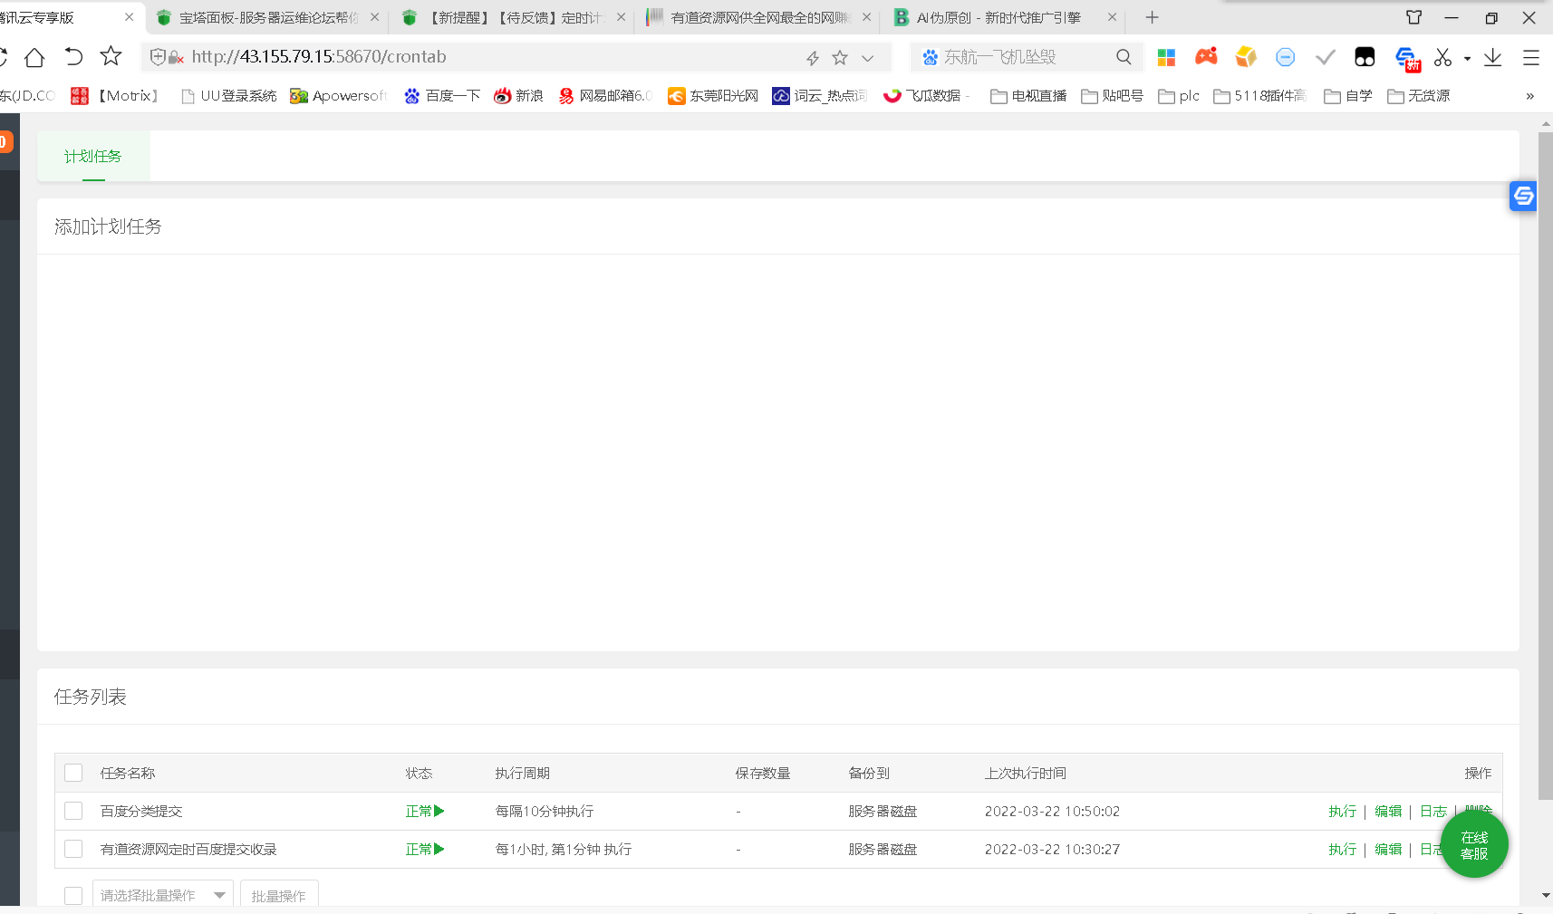Toggle the checkbox beside batch operation dropdown
This screenshot has height=914, width=1553.
point(73,895)
